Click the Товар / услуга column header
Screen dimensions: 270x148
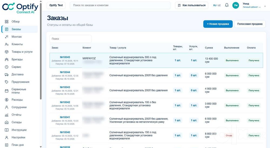[x=118, y=48]
